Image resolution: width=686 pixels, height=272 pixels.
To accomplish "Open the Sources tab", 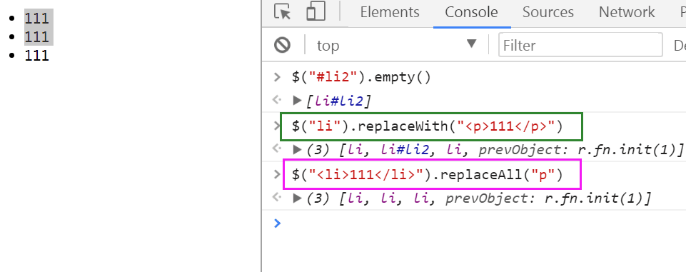I will point(548,12).
